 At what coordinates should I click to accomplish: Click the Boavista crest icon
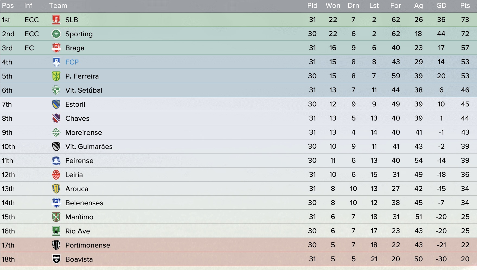pyautogui.click(x=56, y=259)
